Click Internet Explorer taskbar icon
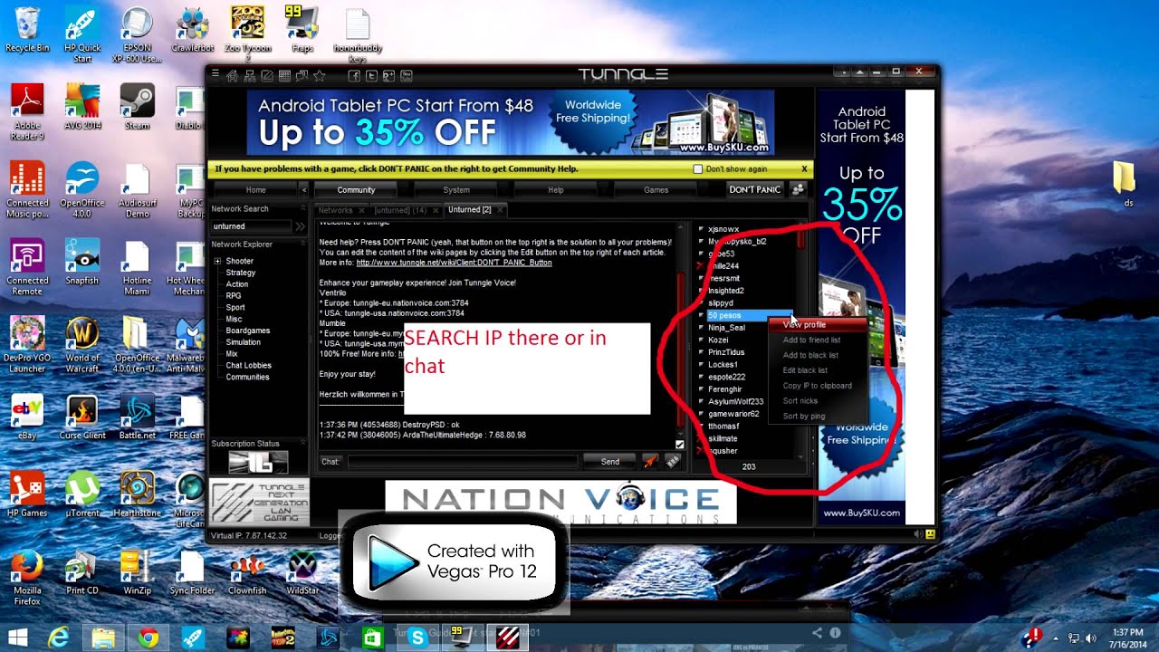This screenshot has height=652, width=1159. [x=60, y=638]
